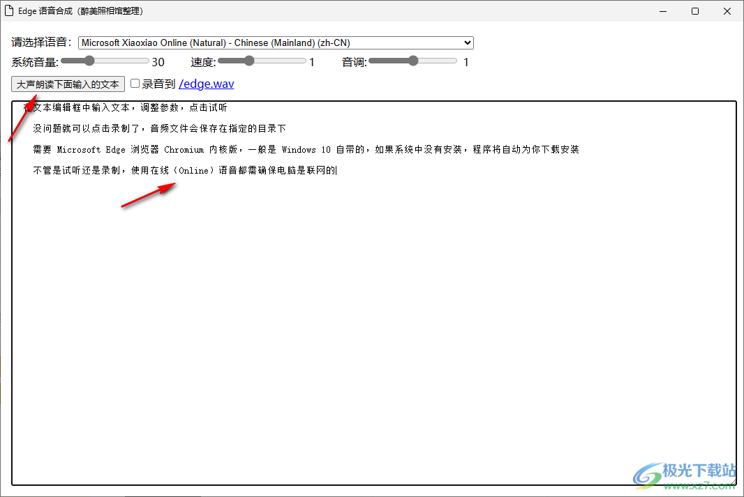Click the dropdown arrow next to Xiaoxiao voice
This screenshot has width=744, height=497.
click(466, 43)
